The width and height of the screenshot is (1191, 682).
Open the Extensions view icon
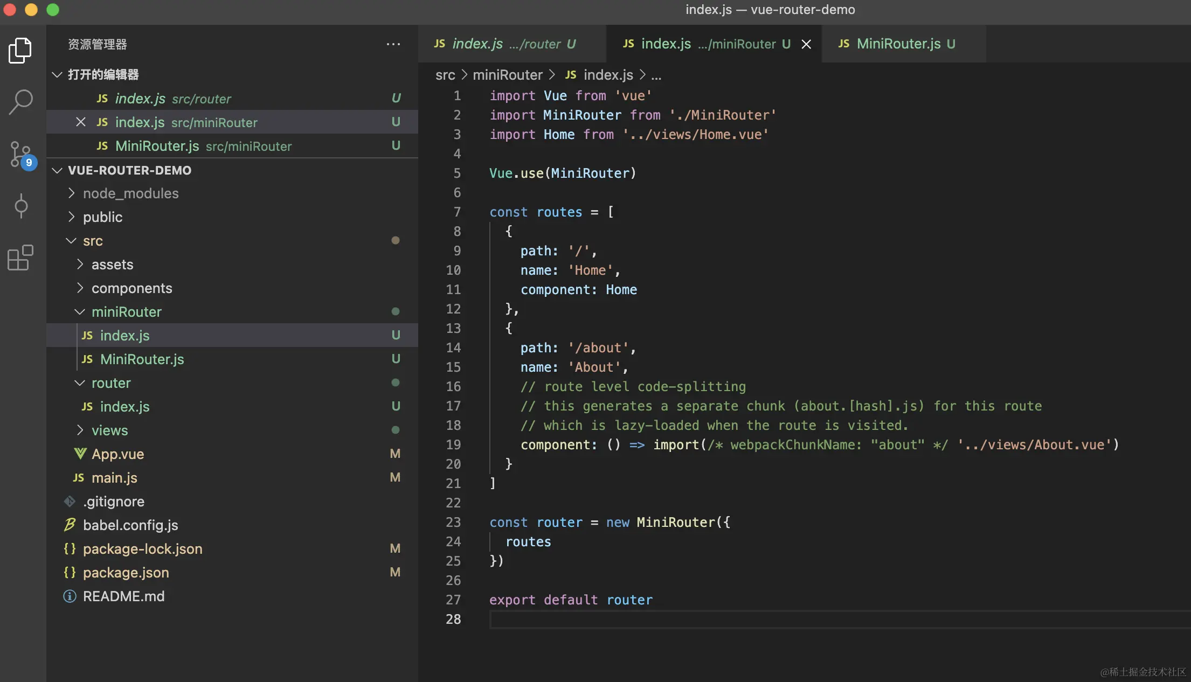click(x=20, y=258)
